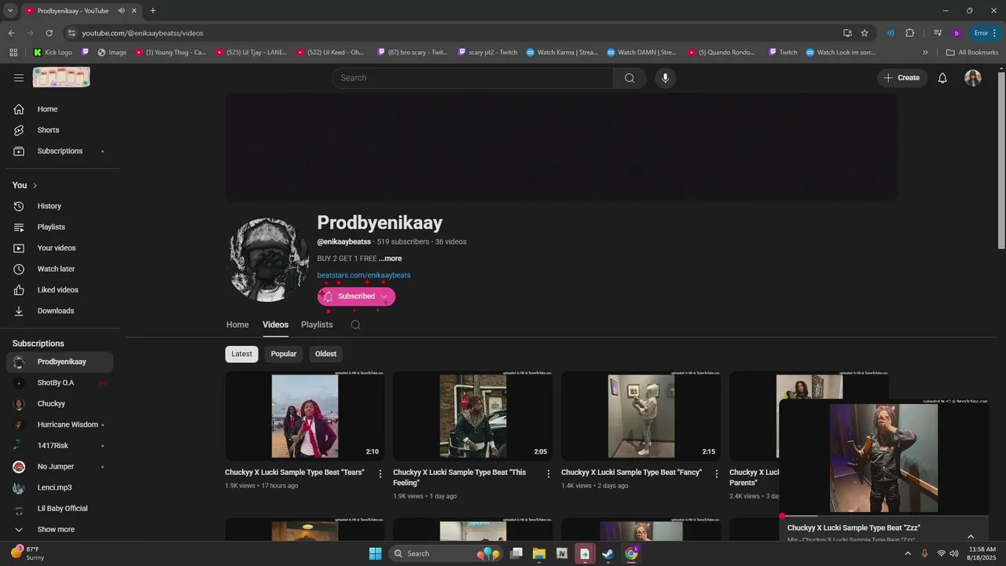The width and height of the screenshot is (1006, 566).
Task: Click the Chrome taskbar icon
Action: 631,553
